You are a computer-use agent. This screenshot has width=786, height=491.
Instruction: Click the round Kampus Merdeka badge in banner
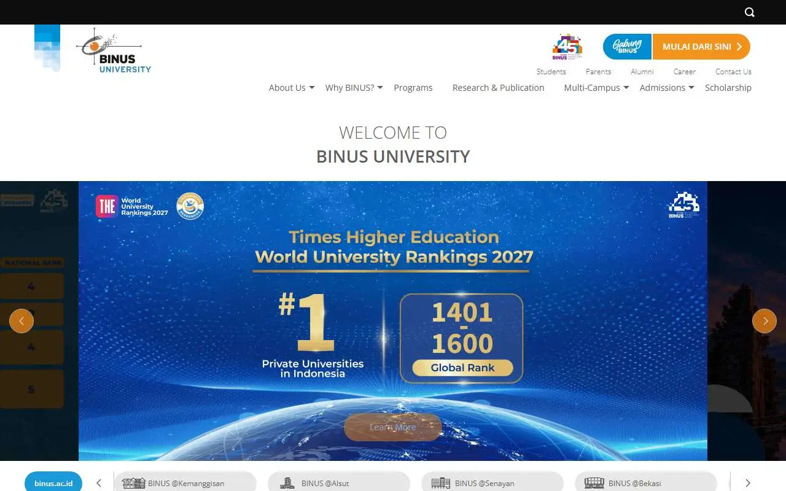190,207
